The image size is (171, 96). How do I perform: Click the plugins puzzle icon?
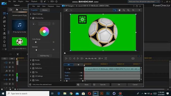click(x=17, y=10)
